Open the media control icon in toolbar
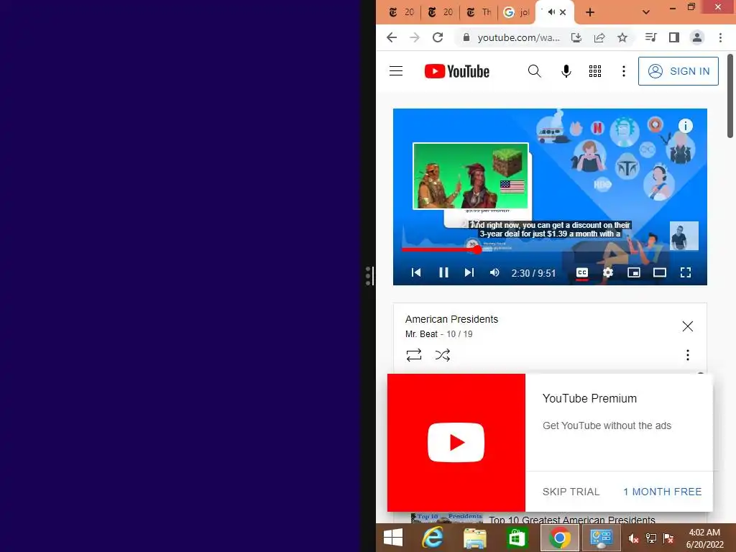 click(x=650, y=37)
